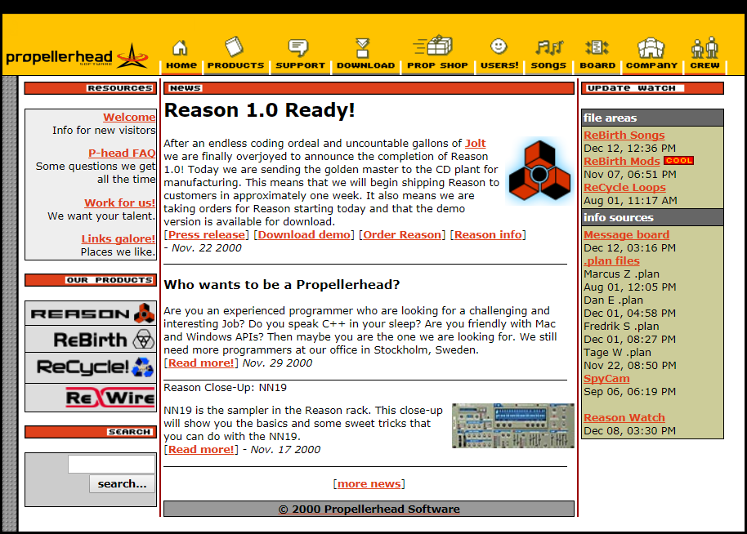Open the Company building icon

651,47
